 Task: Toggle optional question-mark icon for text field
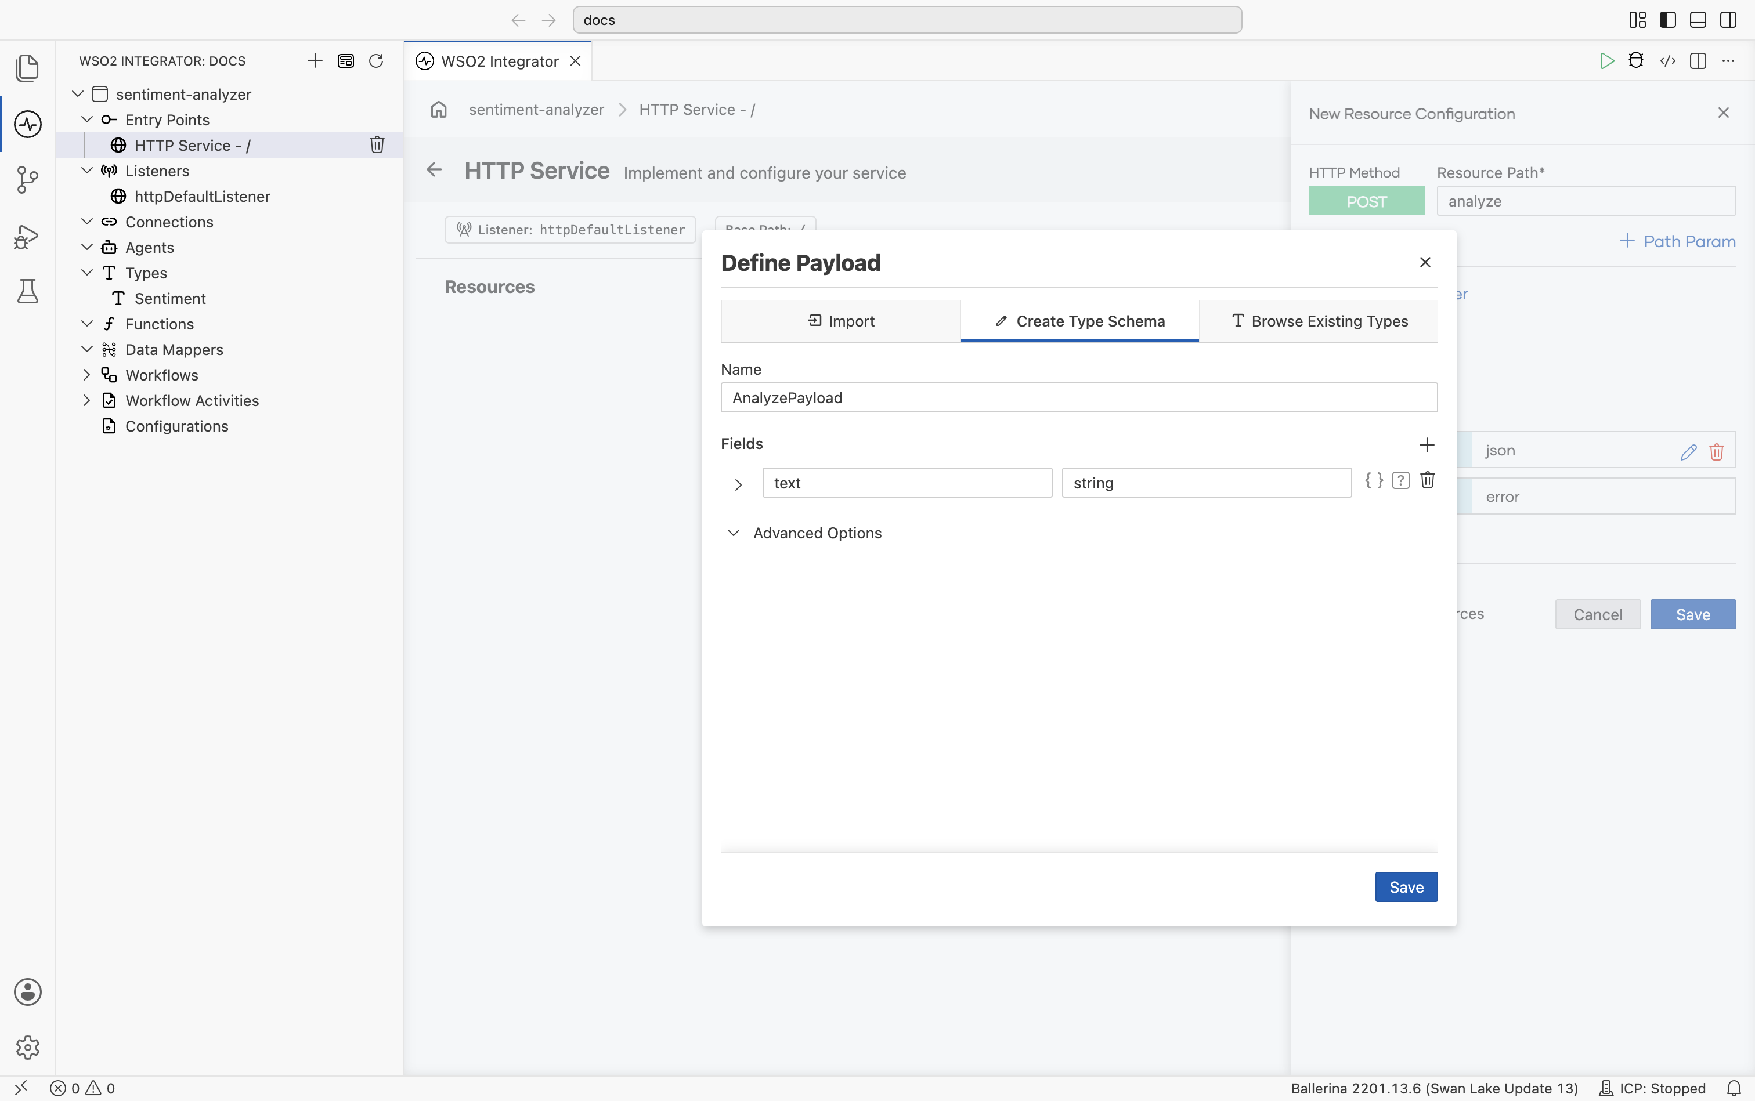1400,480
